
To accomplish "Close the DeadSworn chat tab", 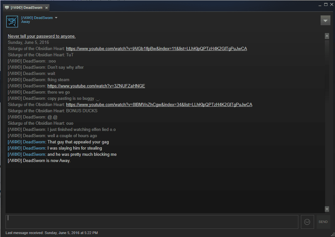I will [x=47, y=8].
